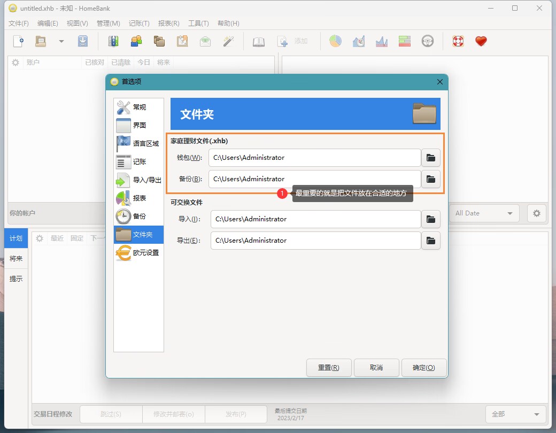
Task: Open the 全部 dropdown at the bottom
Action: [515, 414]
